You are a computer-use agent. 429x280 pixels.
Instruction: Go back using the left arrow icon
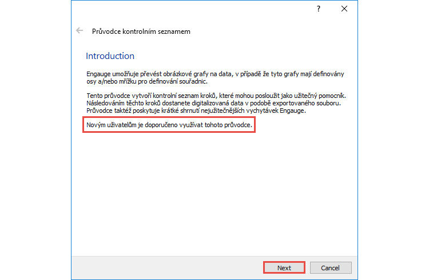[80, 31]
